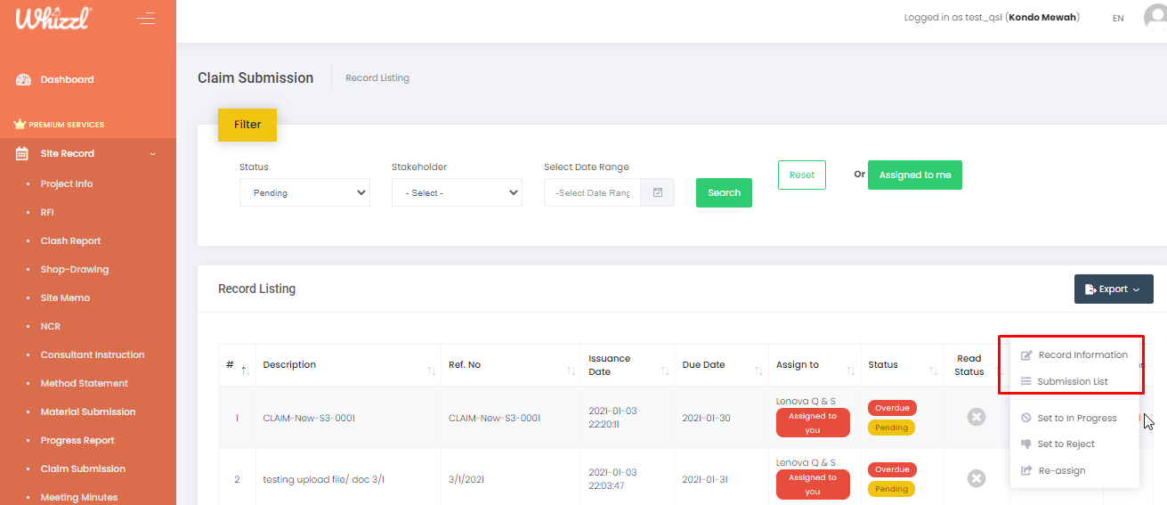Open the Stakeholder select dropdown
1167x505 pixels.
point(457,192)
